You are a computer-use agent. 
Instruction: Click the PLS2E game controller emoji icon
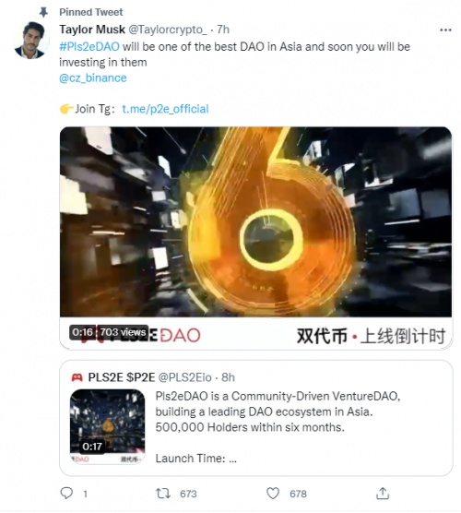(77, 377)
